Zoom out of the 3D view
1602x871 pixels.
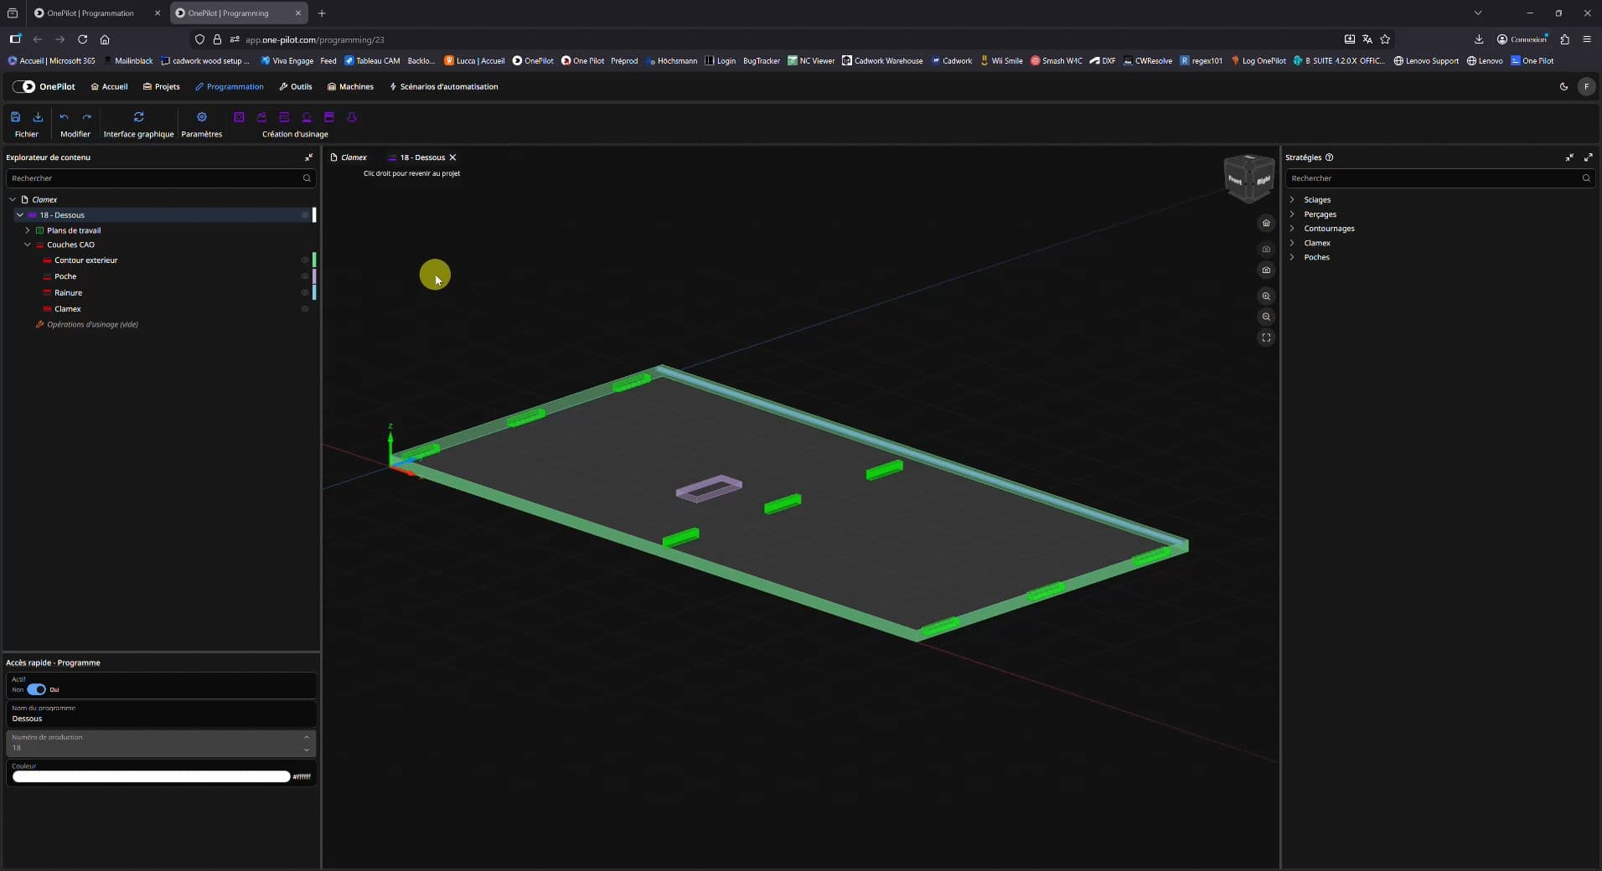tap(1266, 317)
